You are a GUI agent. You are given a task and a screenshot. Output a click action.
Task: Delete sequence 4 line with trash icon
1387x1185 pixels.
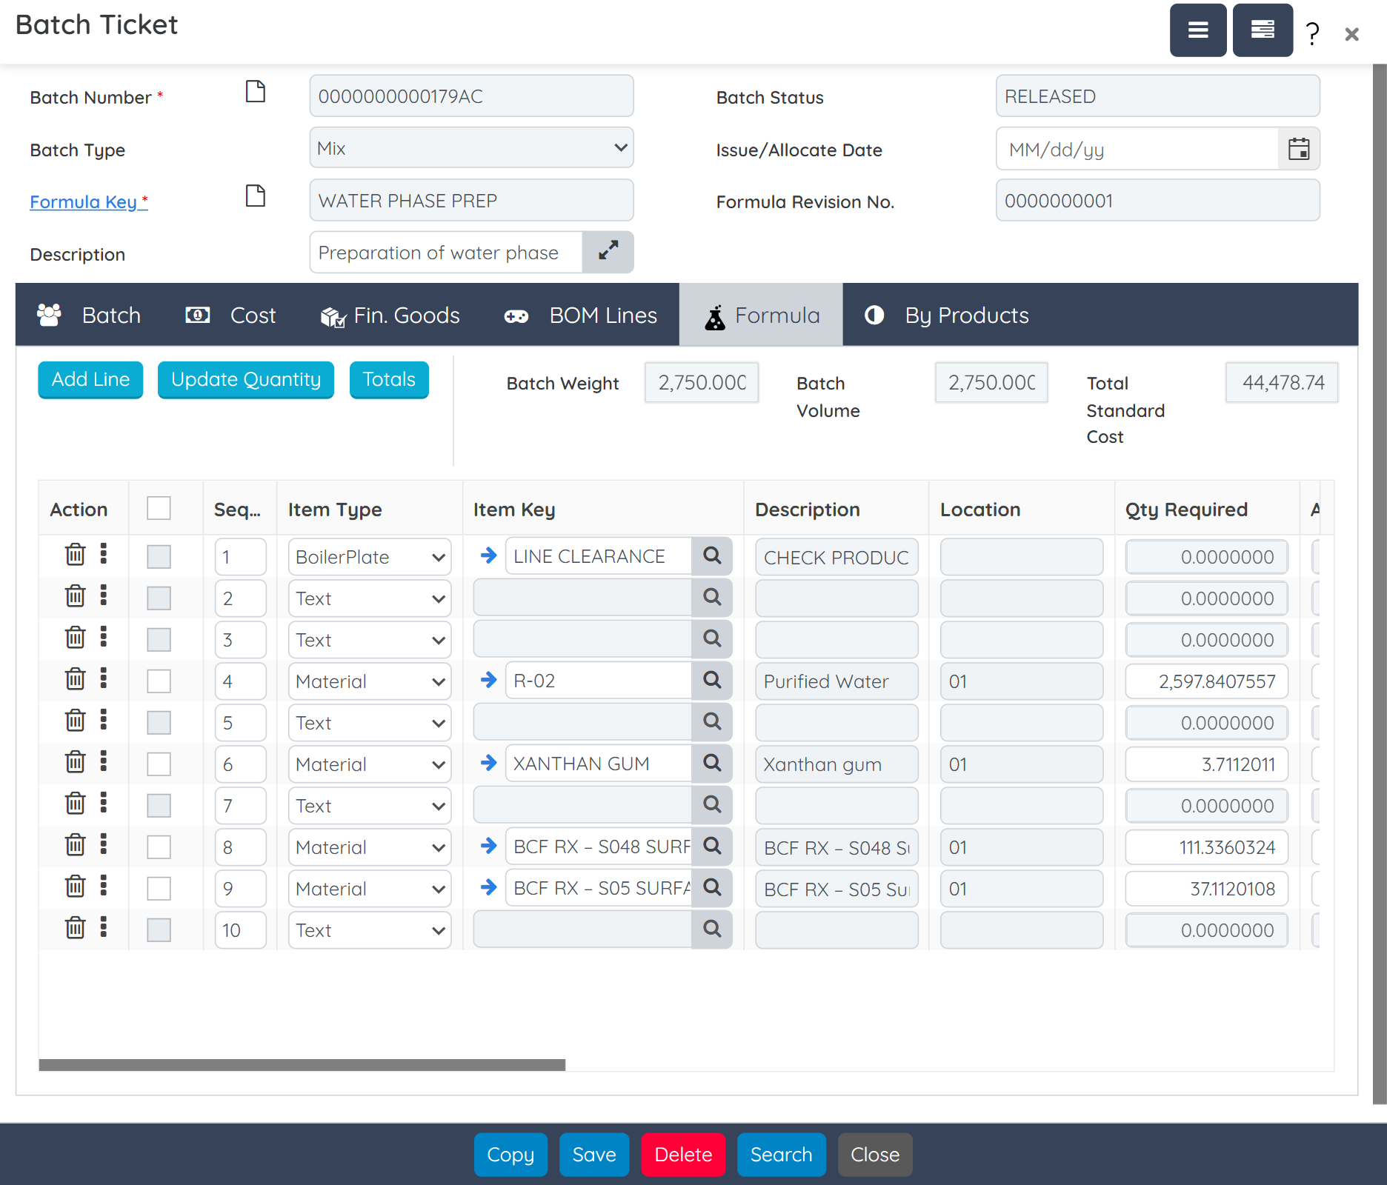[75, 679]
